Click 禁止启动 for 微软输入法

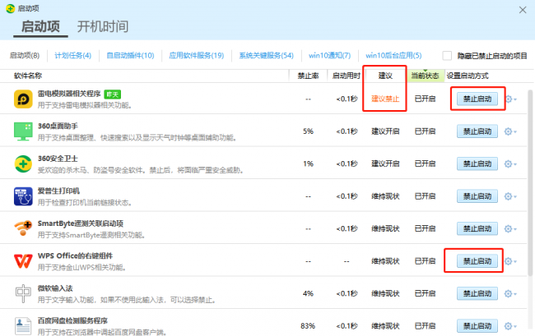coord(477,293)
